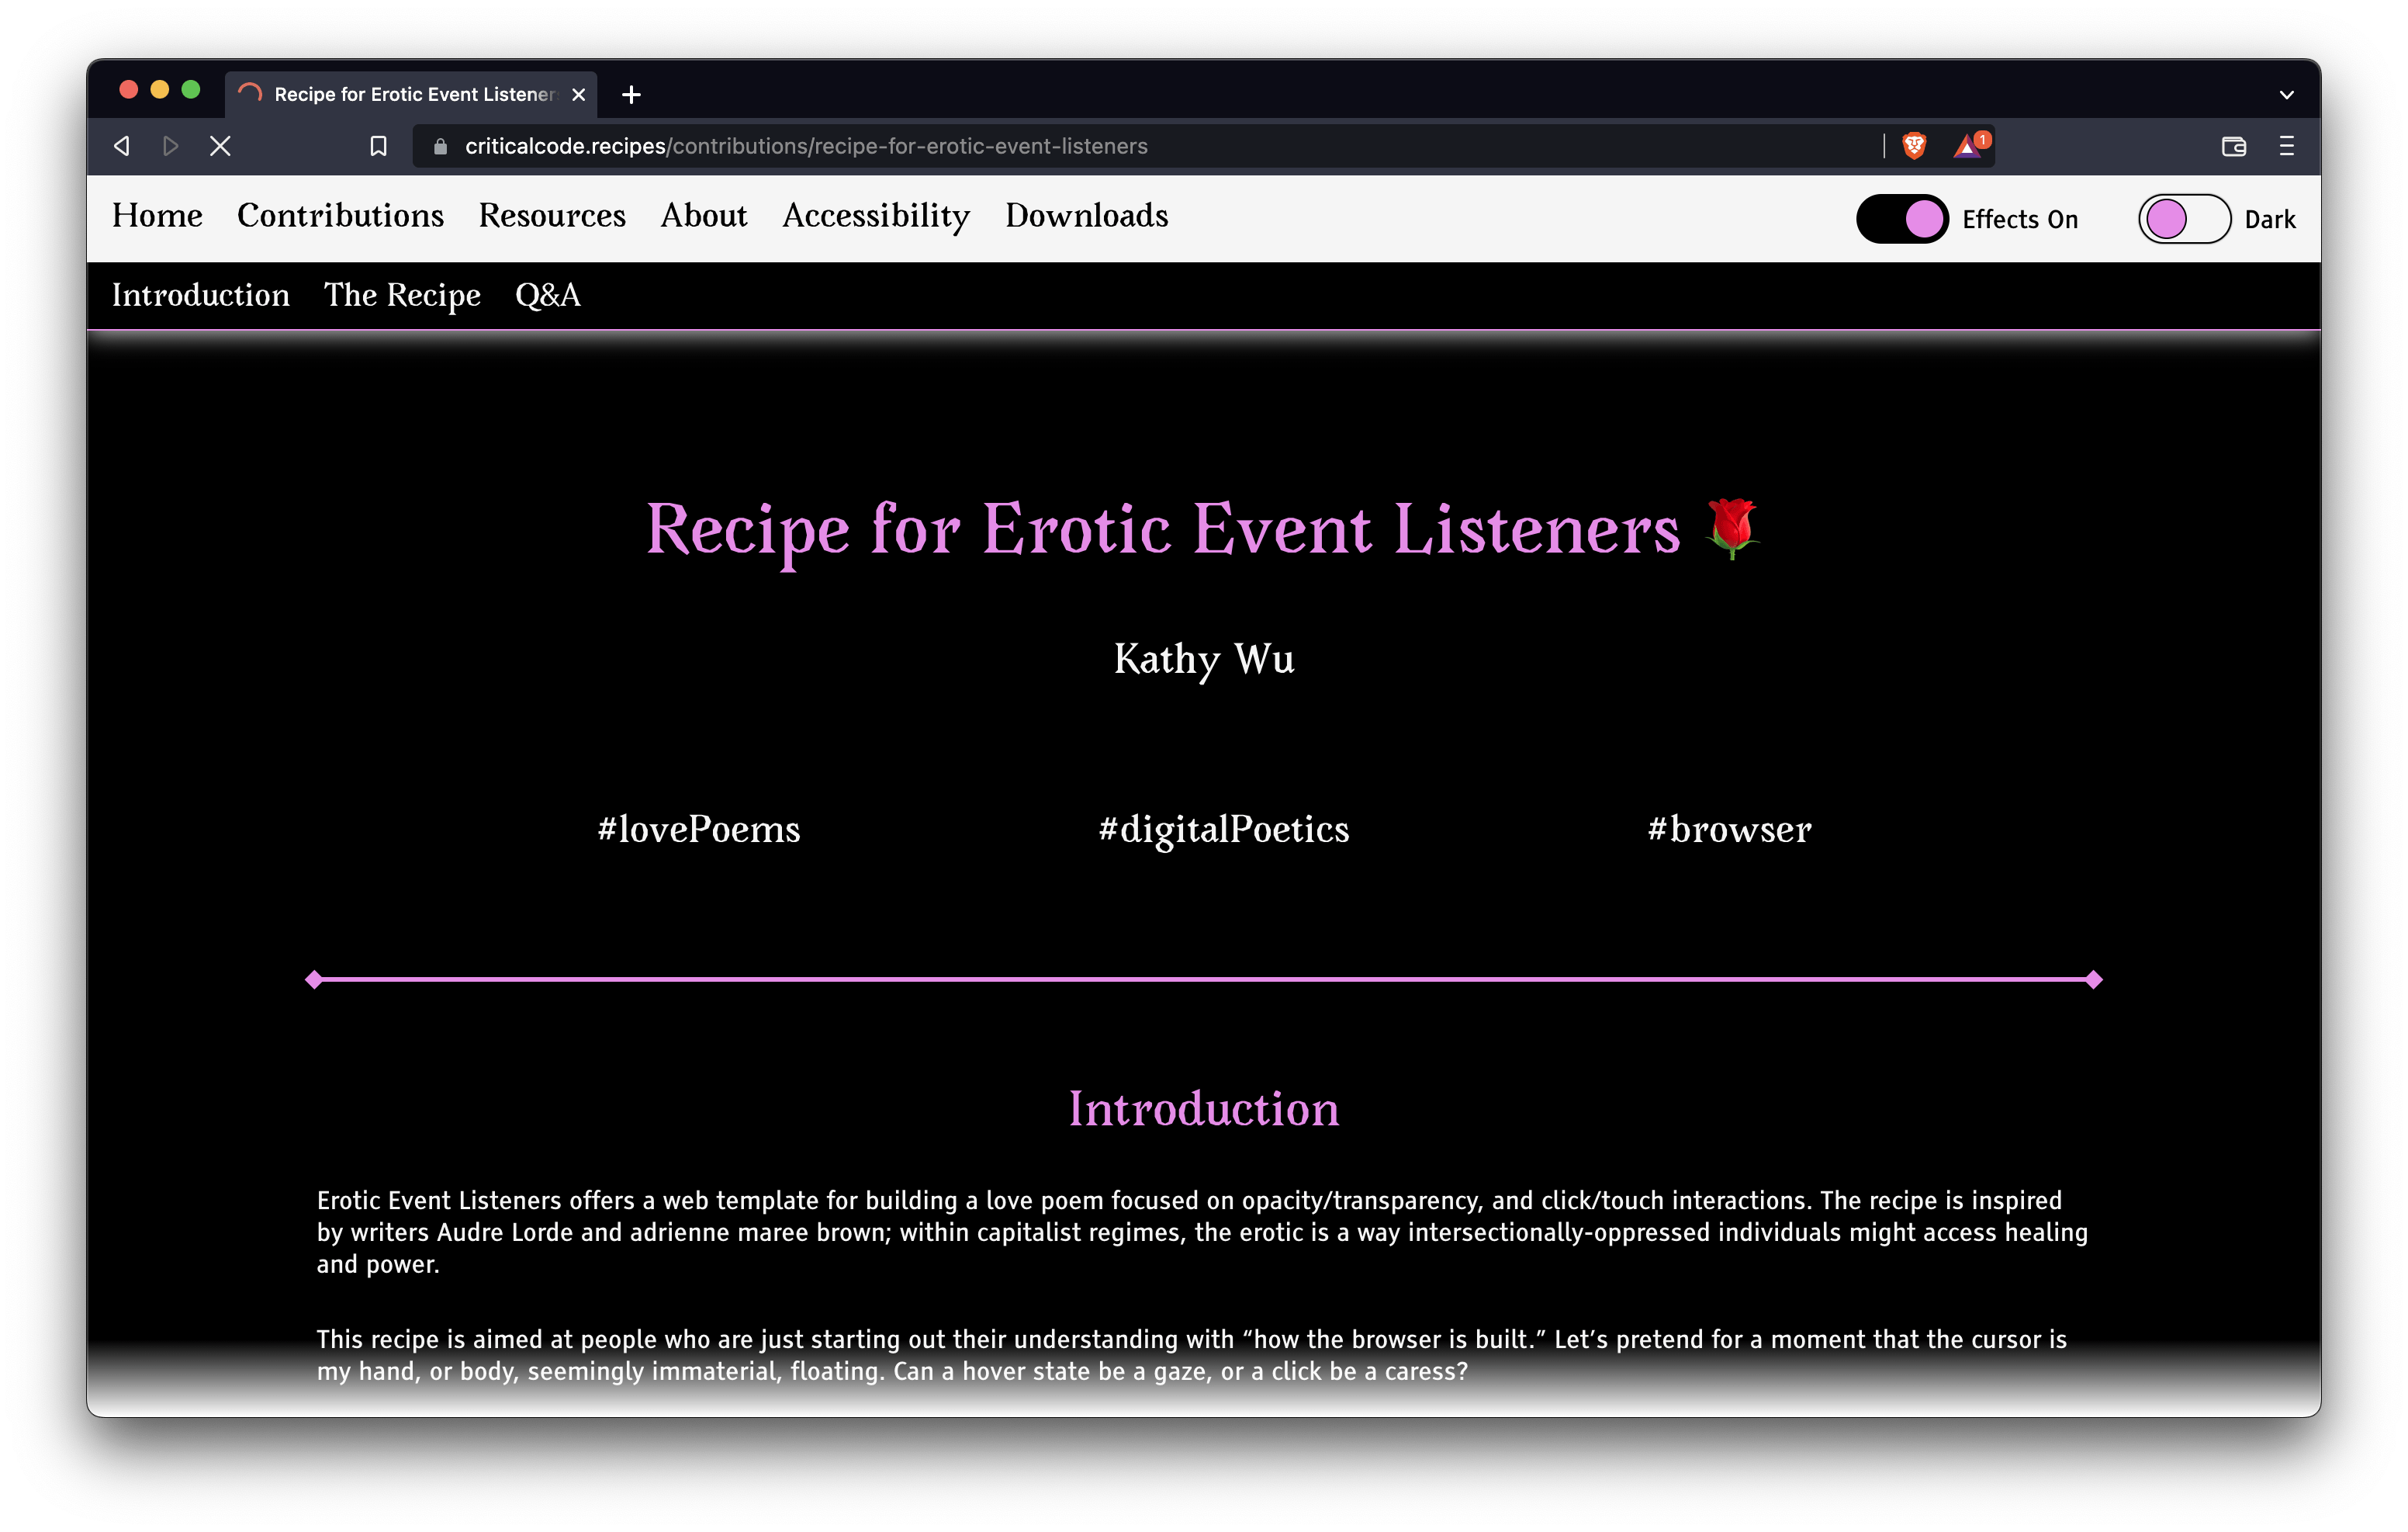Open the Contributions navigation link
Screen dimensions: 2408x1532
pos(340,217)
